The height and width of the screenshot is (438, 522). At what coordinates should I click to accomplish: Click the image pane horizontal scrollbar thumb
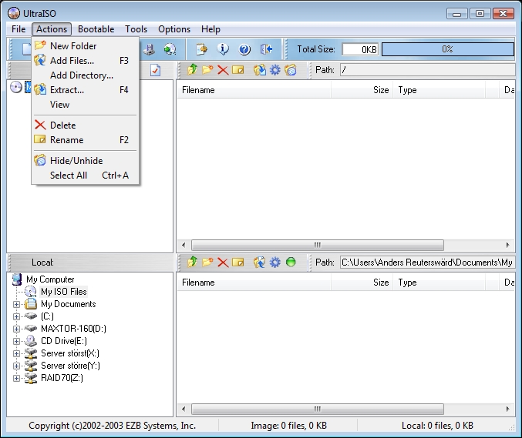pyautogui.click(x=317, y=246)
